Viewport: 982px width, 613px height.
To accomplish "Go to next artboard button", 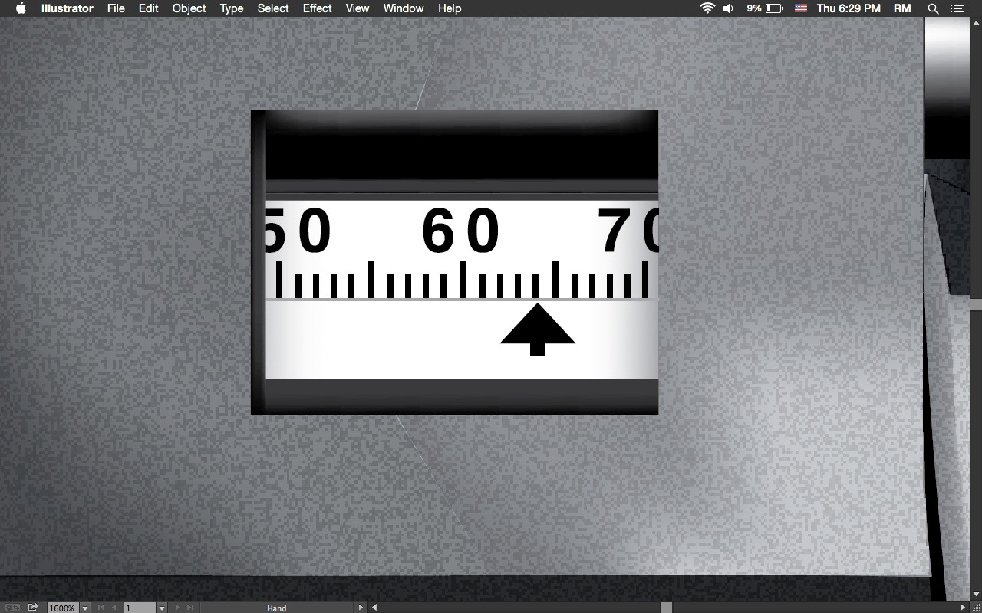I will coord(176,608).
